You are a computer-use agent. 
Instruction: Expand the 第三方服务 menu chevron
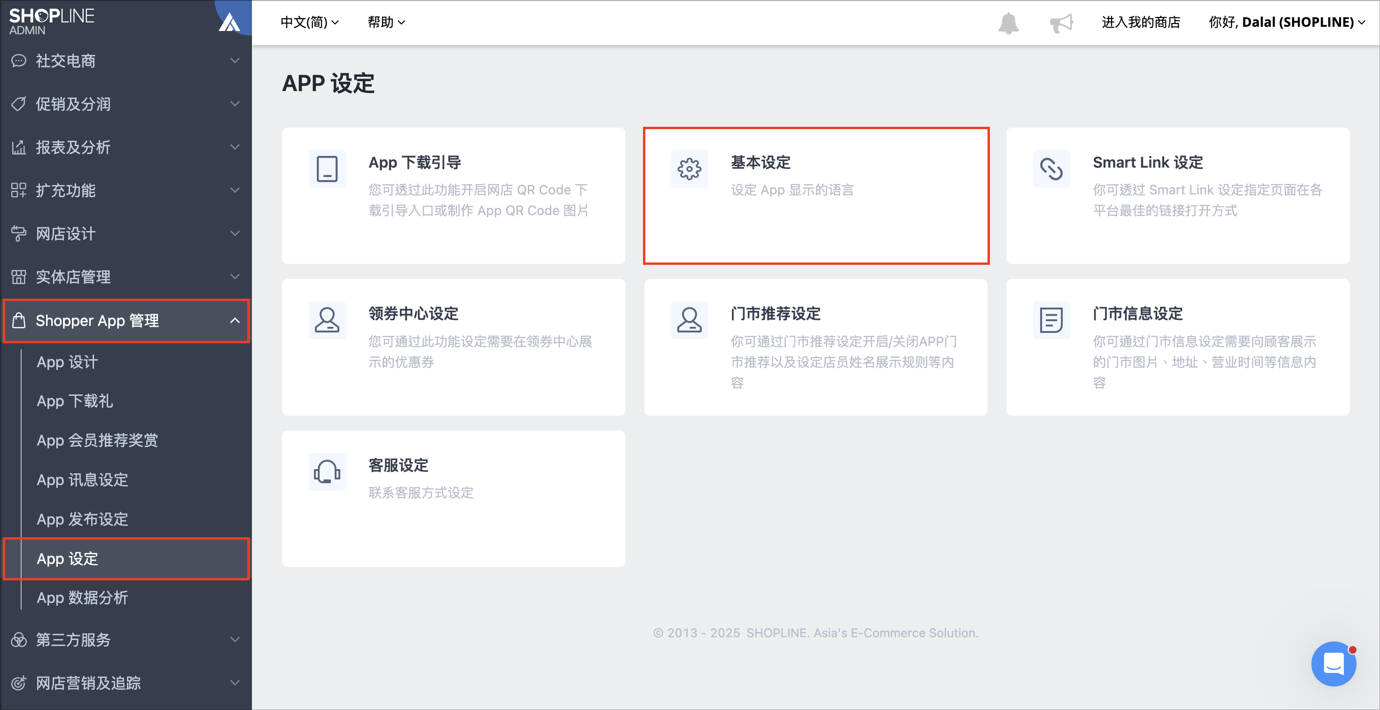pyautogui.click(x=235, y=640)
